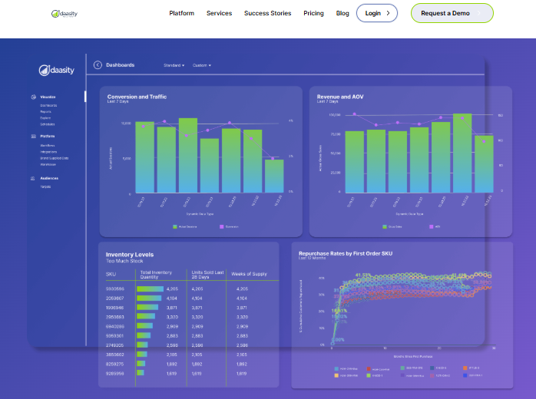Screen dimensions: 536x399
Task: Click the orange legend swatch in the Repurchase Rates chart
Action: point(465,368)
